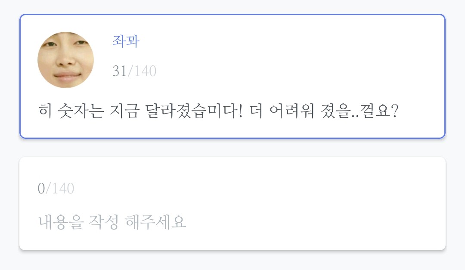Click the number 31 in the counter
465x270 pixels.
[x=119, y=71]
